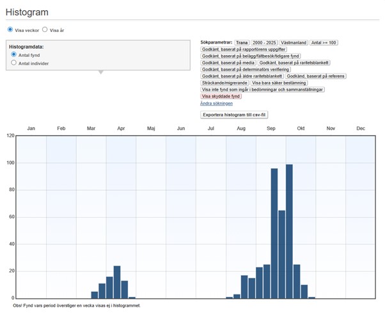Select the 'Visa veckor' radio button
385x313 pixels.
[10, 29]
